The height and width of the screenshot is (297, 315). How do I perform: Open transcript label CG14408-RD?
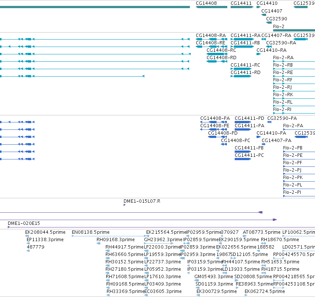222,58
